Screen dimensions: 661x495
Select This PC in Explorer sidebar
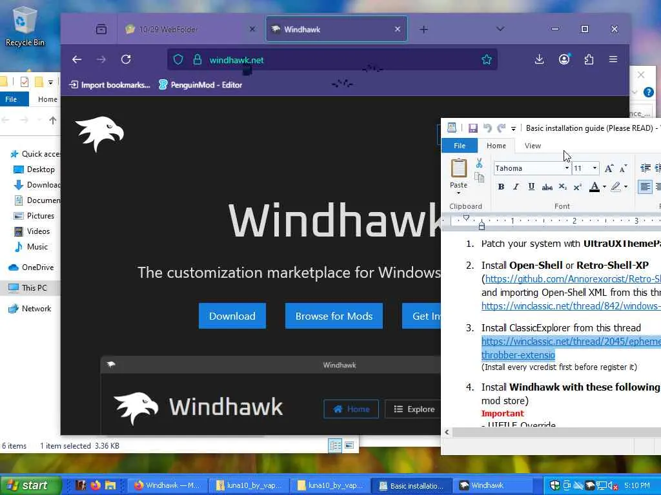coord(30,288)
